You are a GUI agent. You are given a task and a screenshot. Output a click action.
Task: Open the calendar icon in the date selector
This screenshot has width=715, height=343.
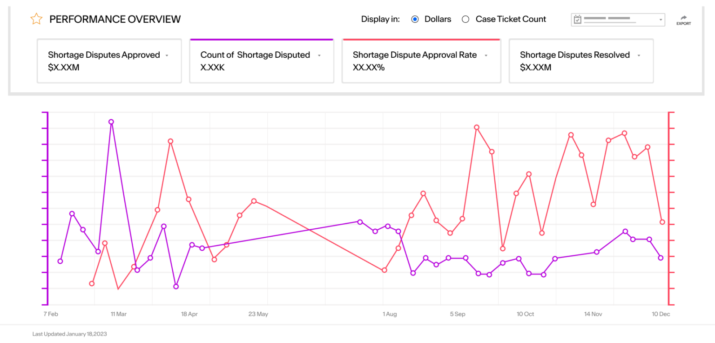click(x=578, y=20)
